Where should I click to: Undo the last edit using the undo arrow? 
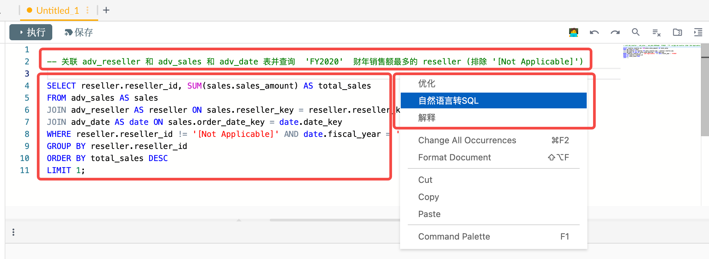594,33
